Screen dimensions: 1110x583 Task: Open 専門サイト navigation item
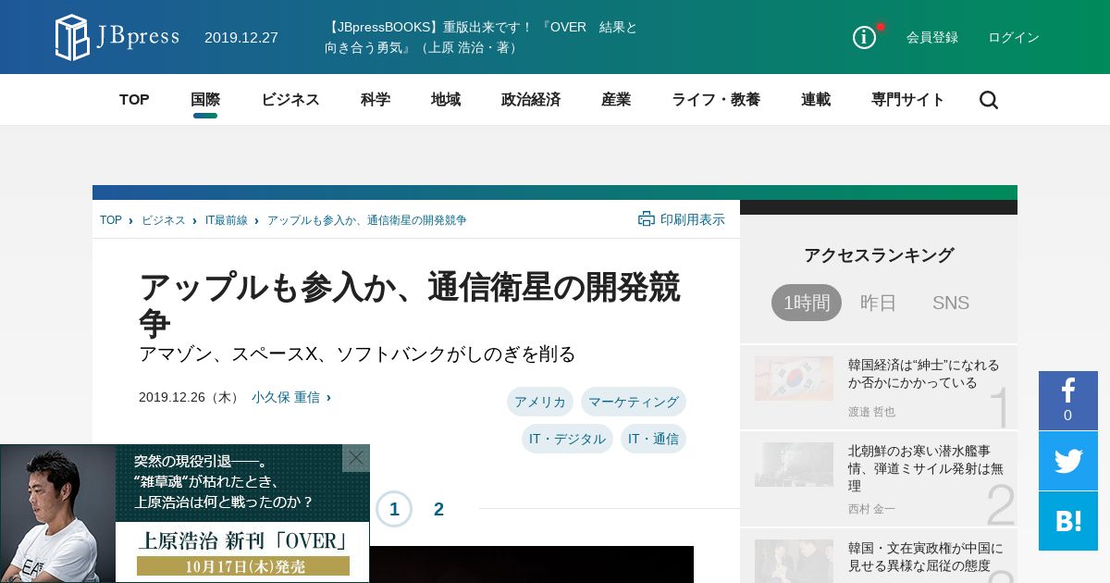908,100
